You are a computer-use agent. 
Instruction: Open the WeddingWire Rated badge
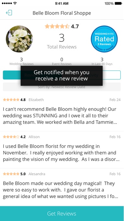click(104, 39)
